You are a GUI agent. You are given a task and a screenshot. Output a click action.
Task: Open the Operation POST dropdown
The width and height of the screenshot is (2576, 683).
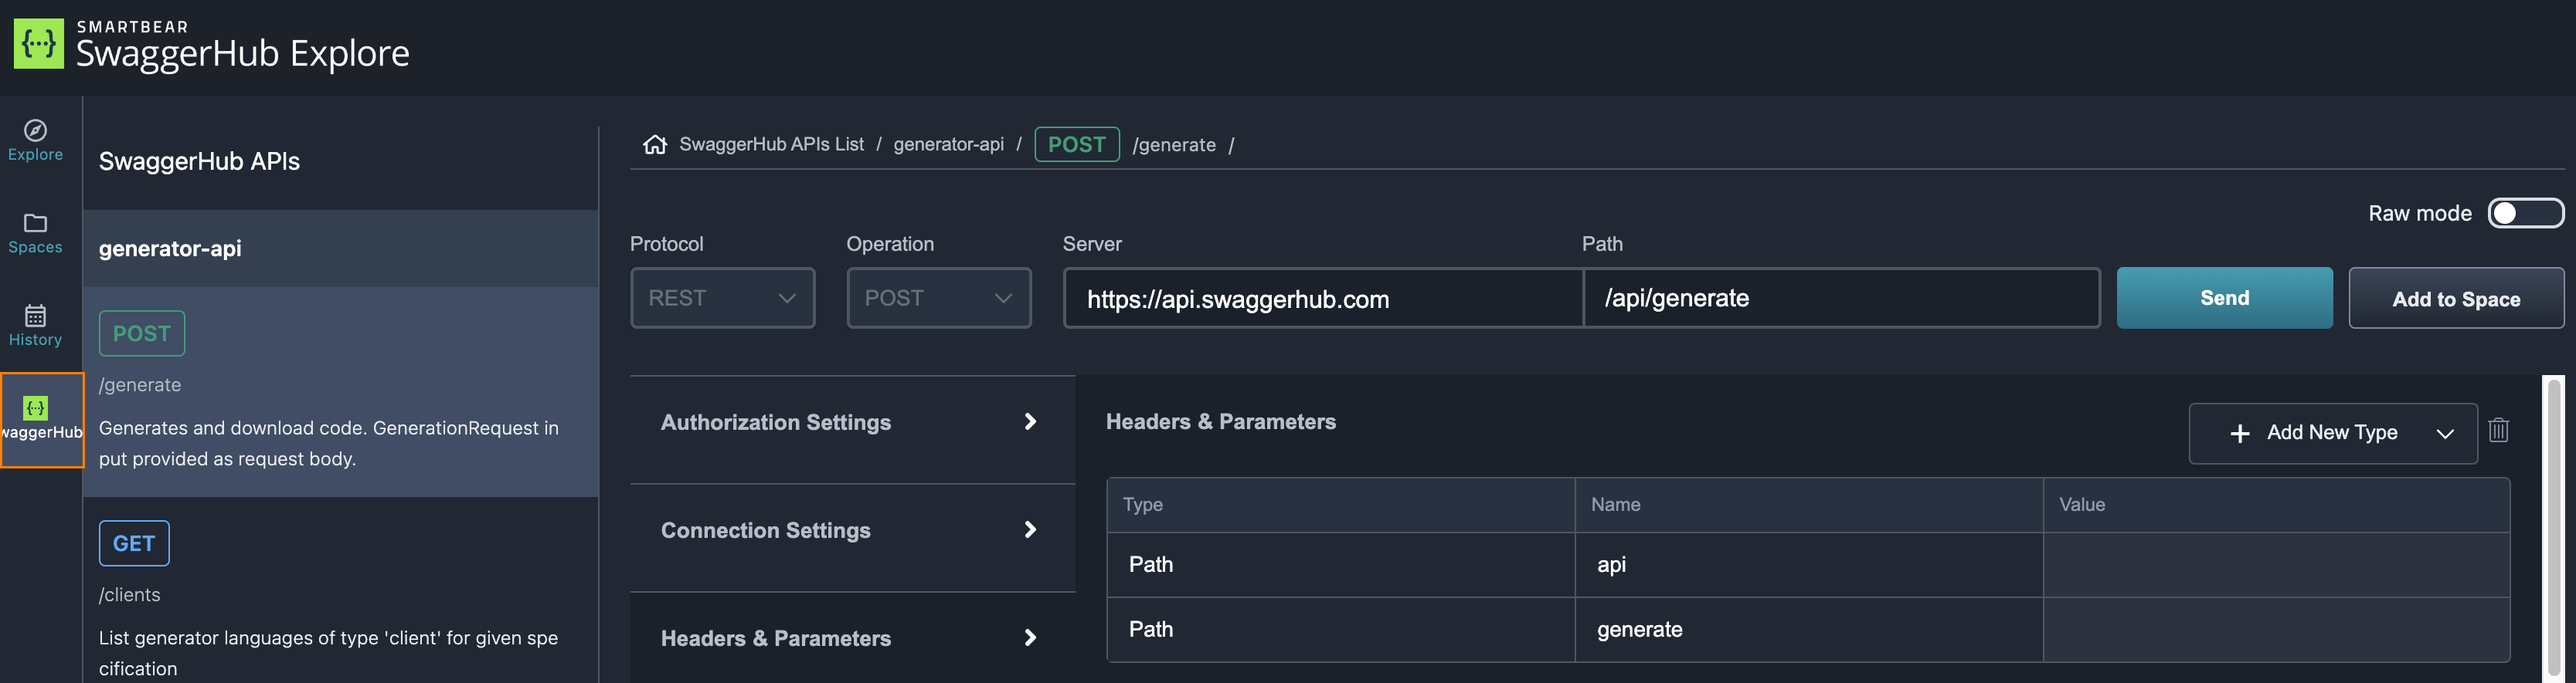(938, 298)
